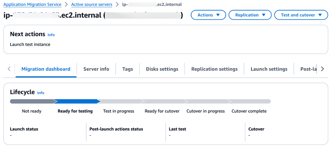
Task: Open the Replication settings tab
Action: click(x=214, y=69)
